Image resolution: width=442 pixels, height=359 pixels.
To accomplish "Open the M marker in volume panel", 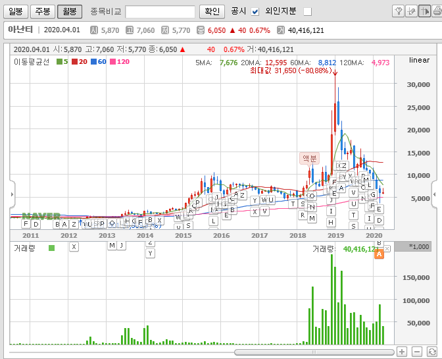I will click(112, 246).
